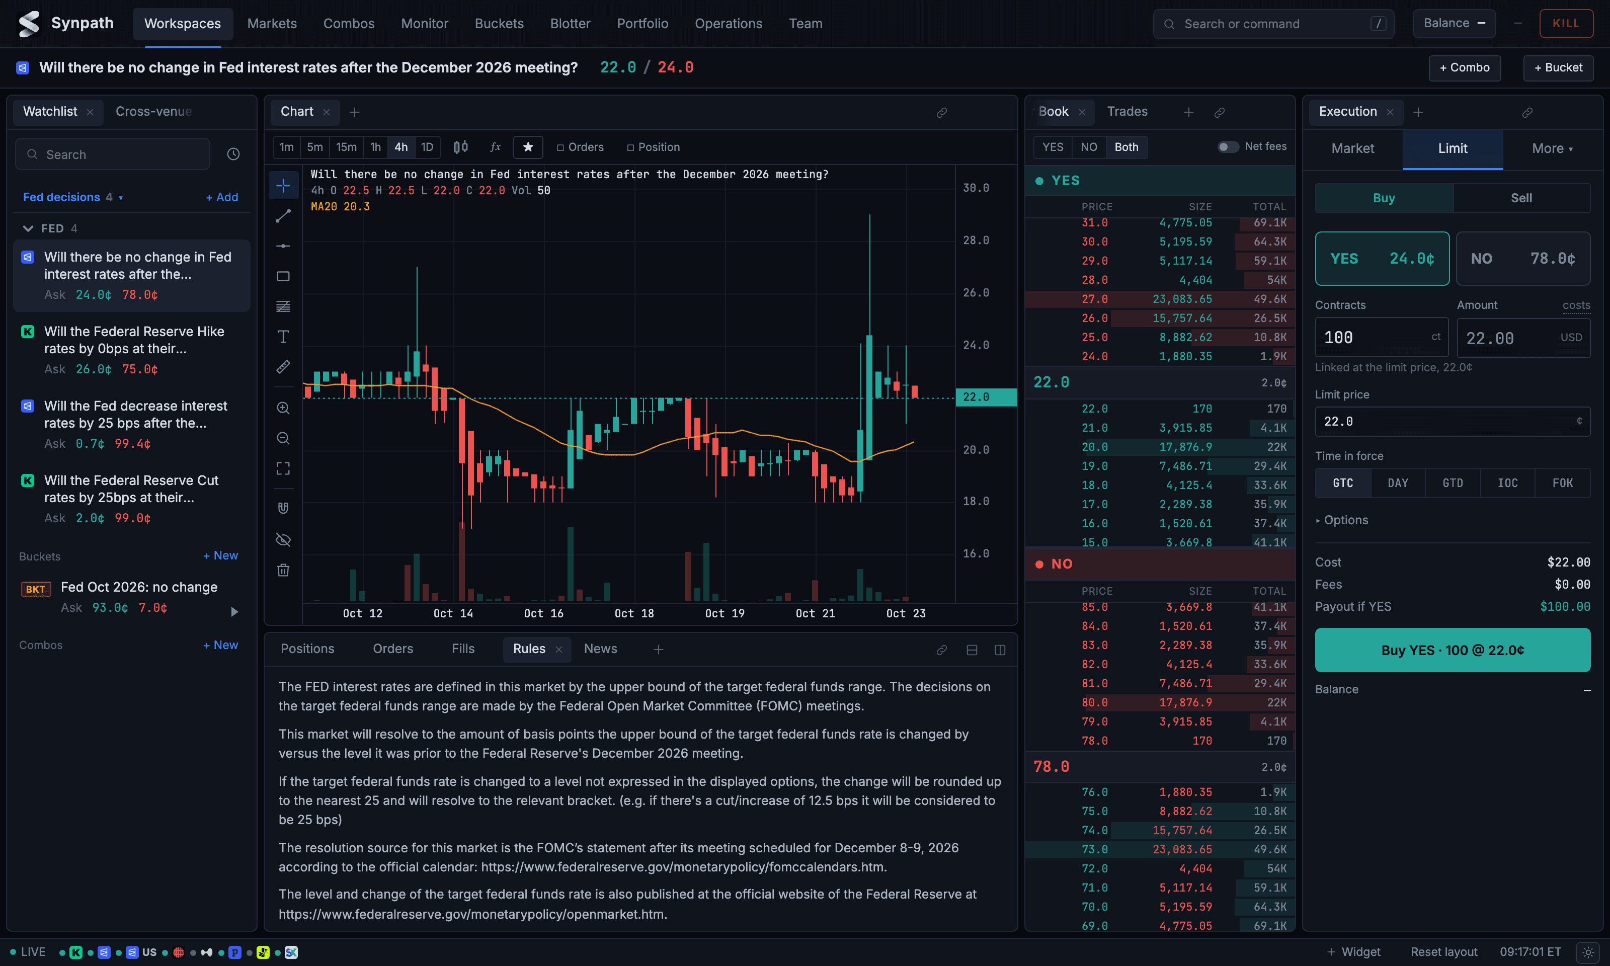Screen dimensions: 1610x966
Task: Click the + Bucket button
Action: click(1558, 68)
